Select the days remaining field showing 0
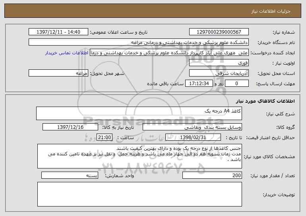Image resolution: width=306 pixels, height=216 pixels. tap(237, 83)
